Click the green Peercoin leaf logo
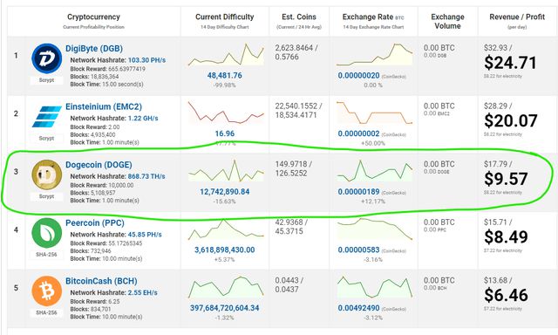Image resolution: width=558 pixels, height=335 pixels. click(x=46, y=233)
